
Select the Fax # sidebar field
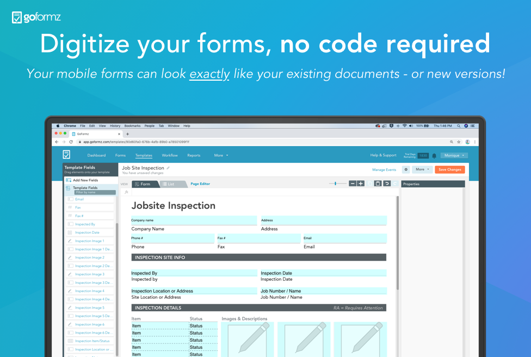(x=90, y=216)
